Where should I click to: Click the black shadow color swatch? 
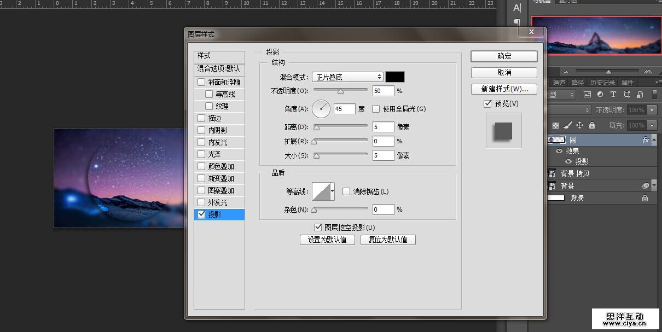[x=395, y=77]
